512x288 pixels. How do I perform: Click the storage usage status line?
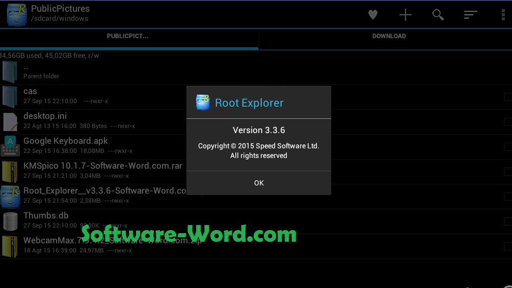[49, 56]
